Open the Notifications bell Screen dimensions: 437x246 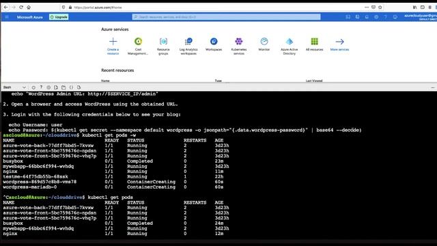[367, 17]
